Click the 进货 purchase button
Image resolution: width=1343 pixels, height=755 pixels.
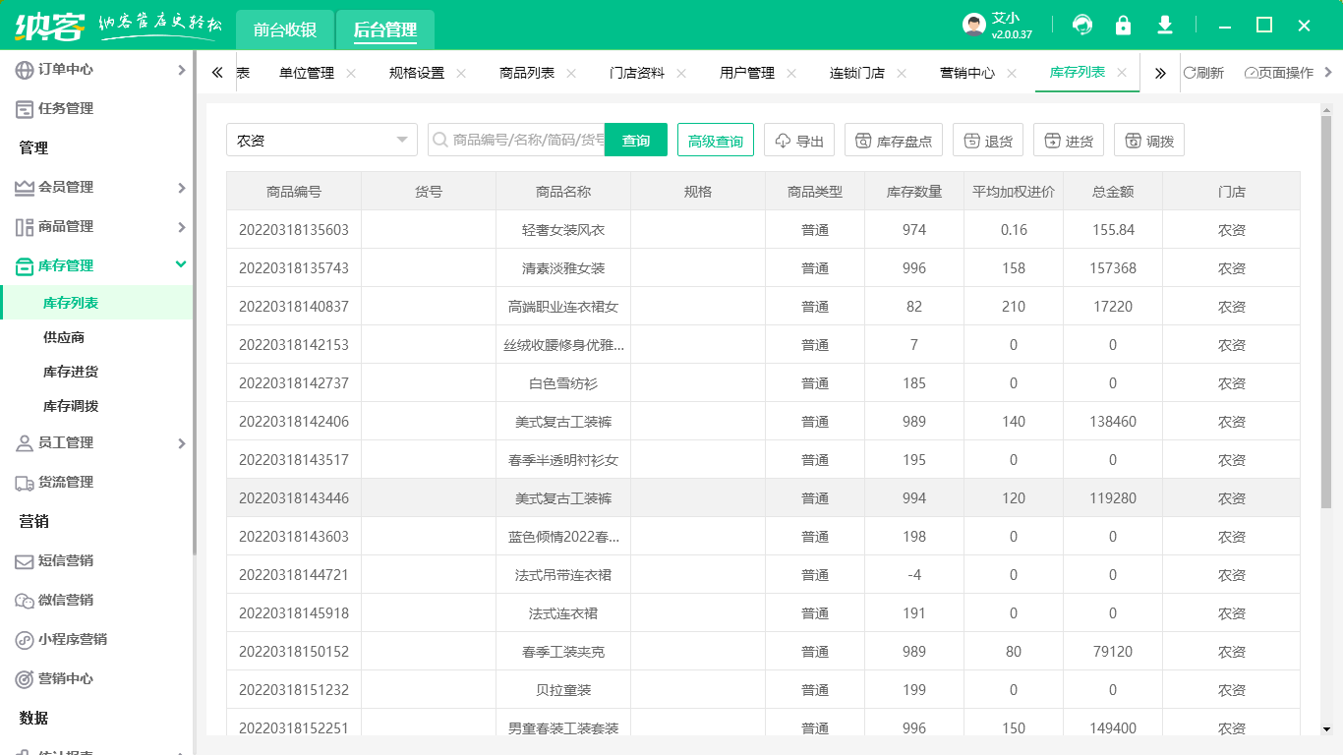click(1069, 140)
